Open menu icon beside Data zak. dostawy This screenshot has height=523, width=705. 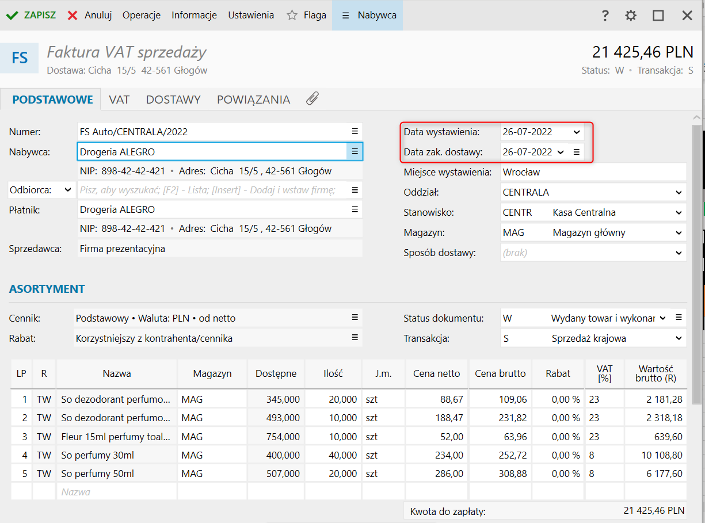tap(576, 152)
